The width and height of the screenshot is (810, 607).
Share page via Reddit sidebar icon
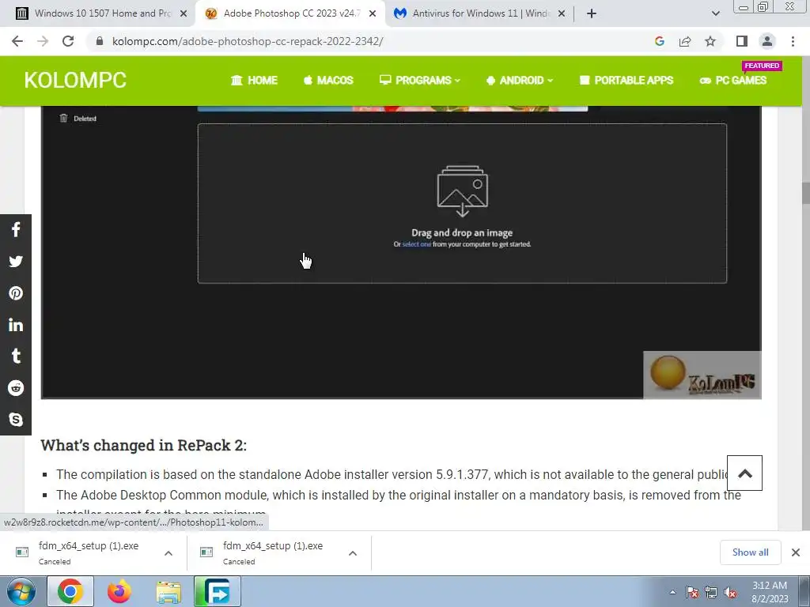16,387
